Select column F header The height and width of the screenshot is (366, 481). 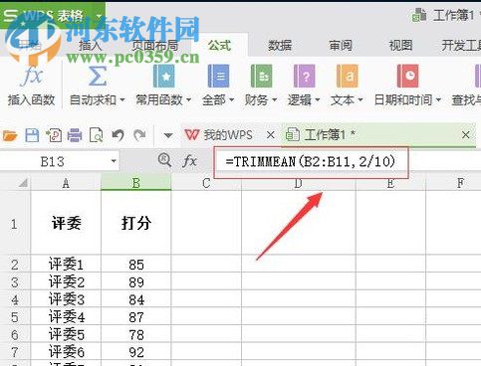(460, 183)
